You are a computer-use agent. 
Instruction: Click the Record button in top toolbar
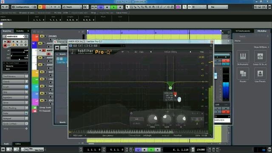click(120, 7)
